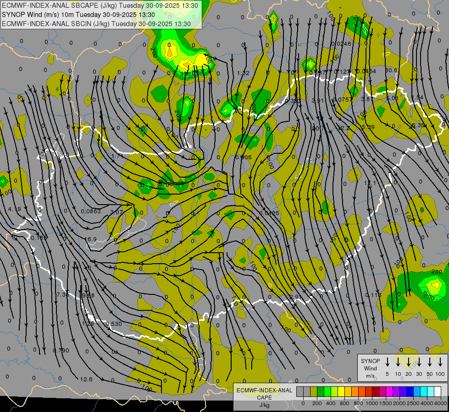Click the map value 12.2
The height and width of the screenshot is (412, 449).
(344, 128)
